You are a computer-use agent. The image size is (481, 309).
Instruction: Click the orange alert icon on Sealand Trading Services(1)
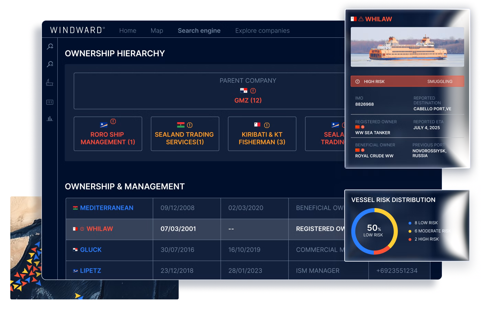(190, 125)
